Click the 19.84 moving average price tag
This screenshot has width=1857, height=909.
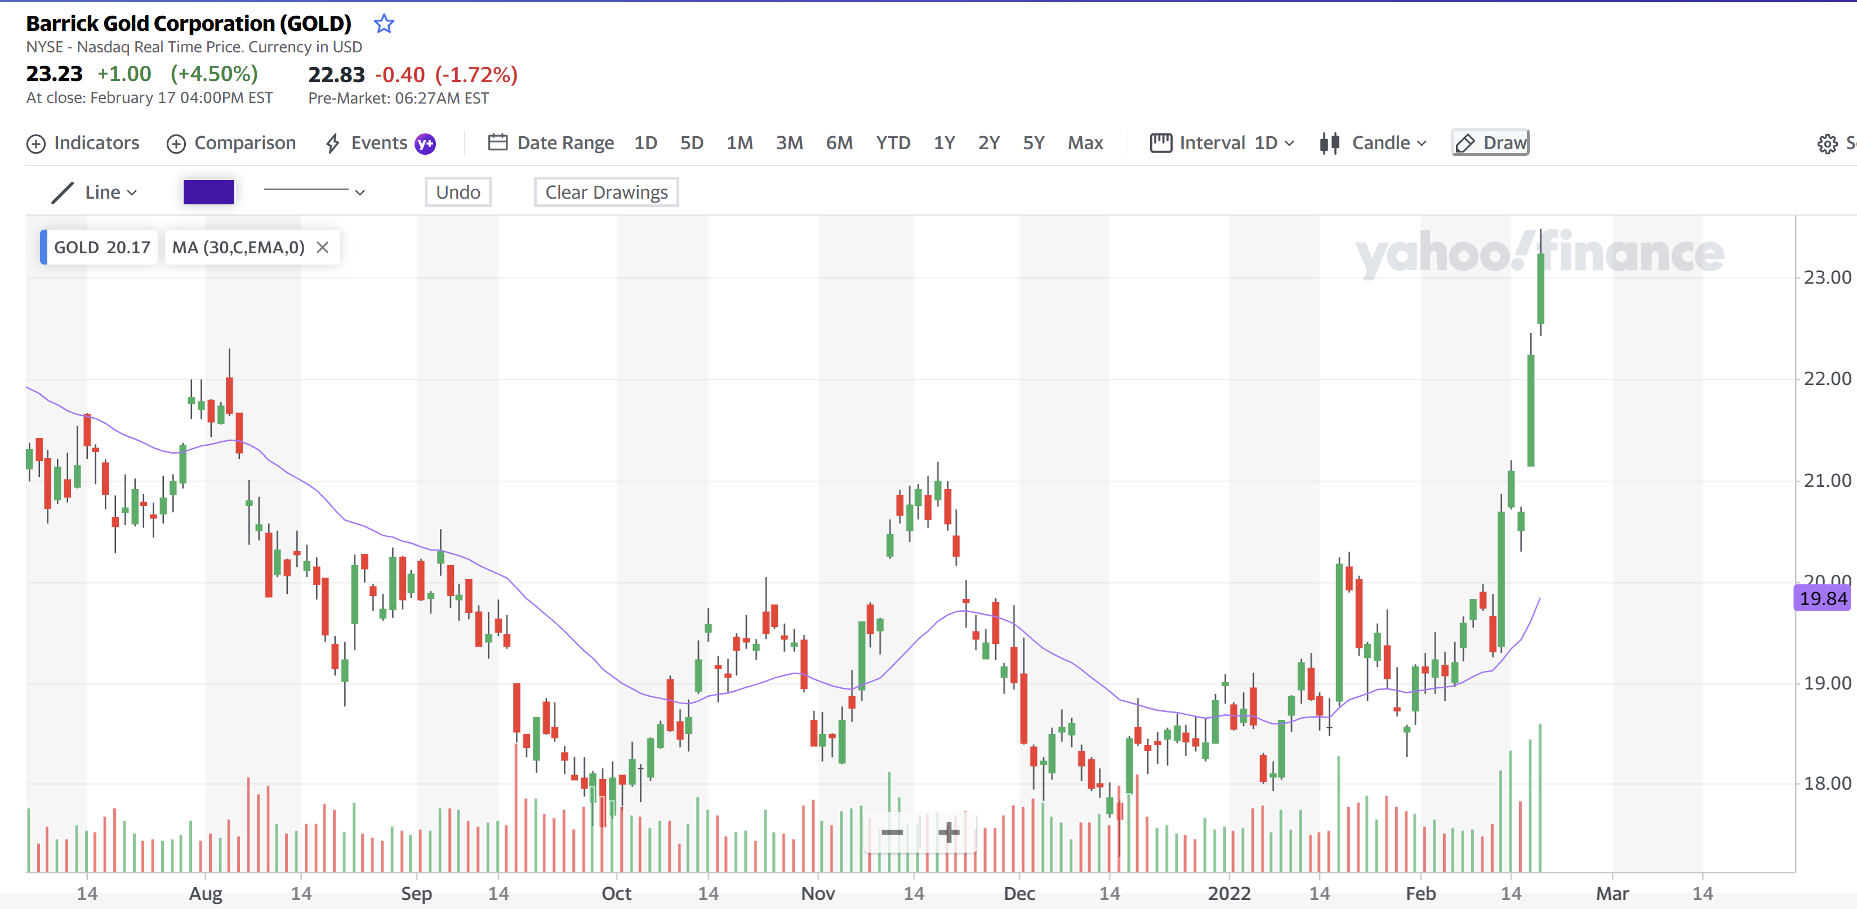1823,598
